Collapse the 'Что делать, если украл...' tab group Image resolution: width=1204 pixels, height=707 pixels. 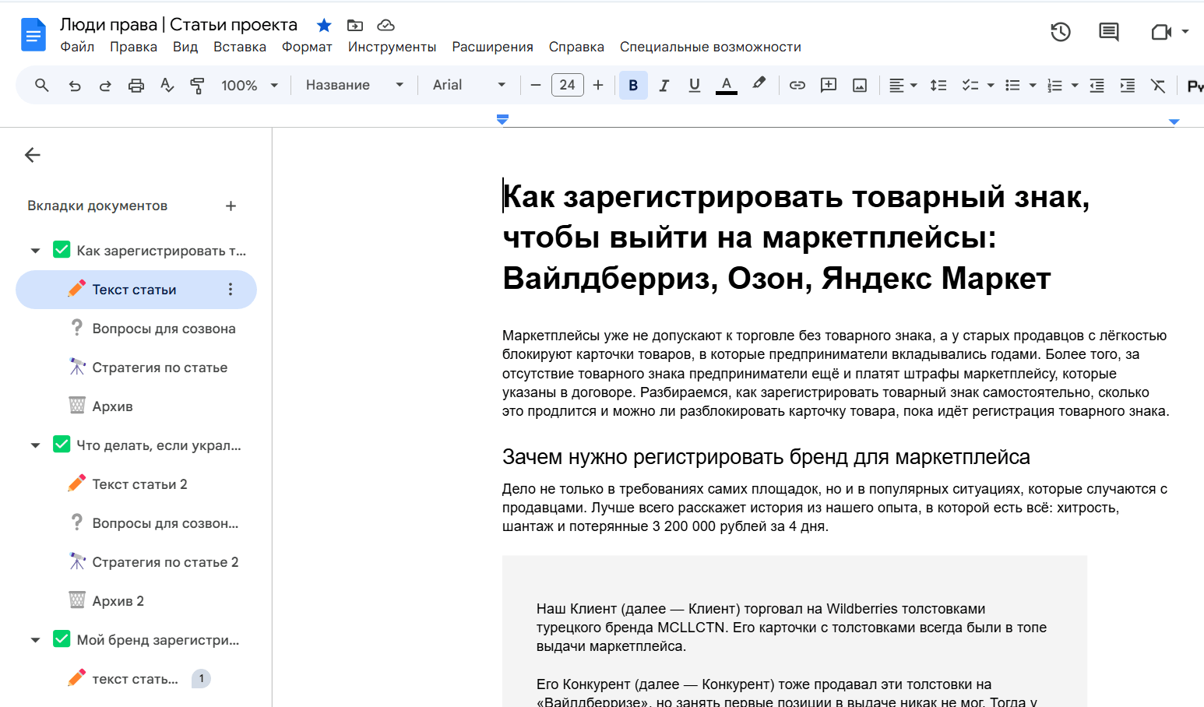click(35, 445)
